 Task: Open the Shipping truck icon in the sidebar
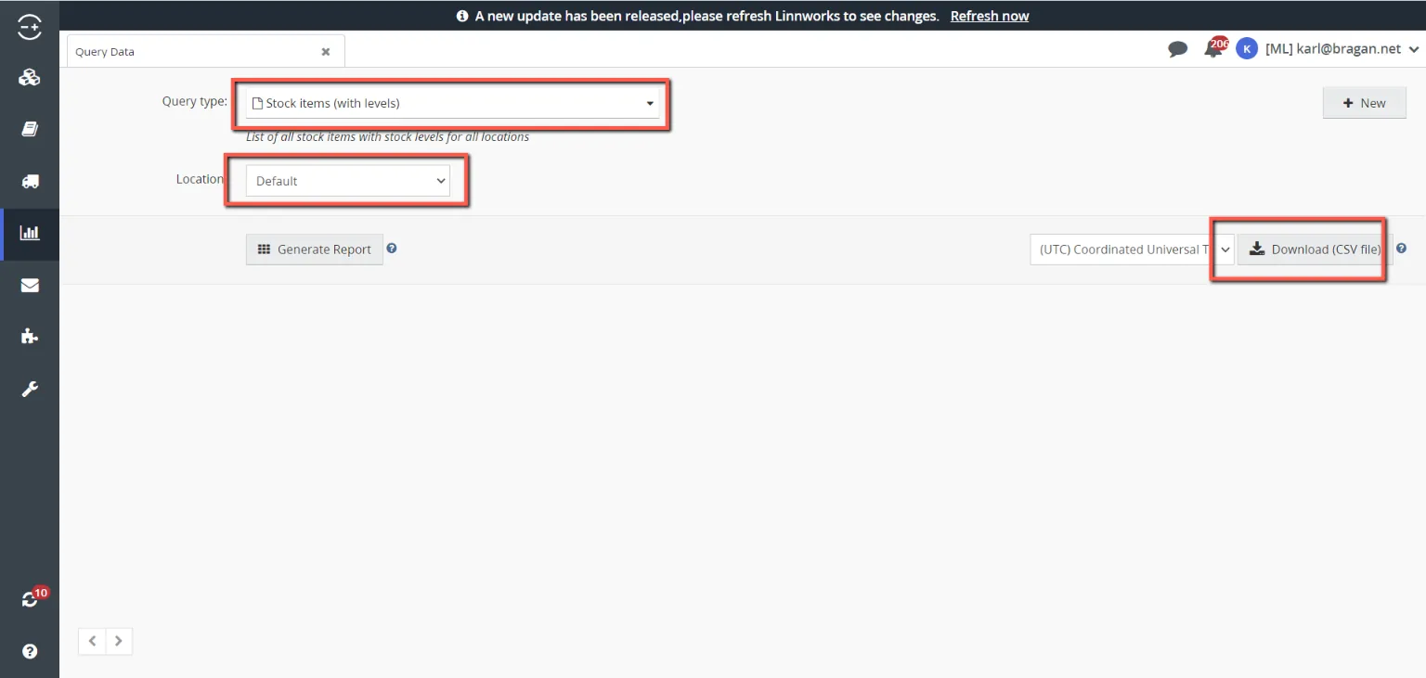click(x=30, y=181)
